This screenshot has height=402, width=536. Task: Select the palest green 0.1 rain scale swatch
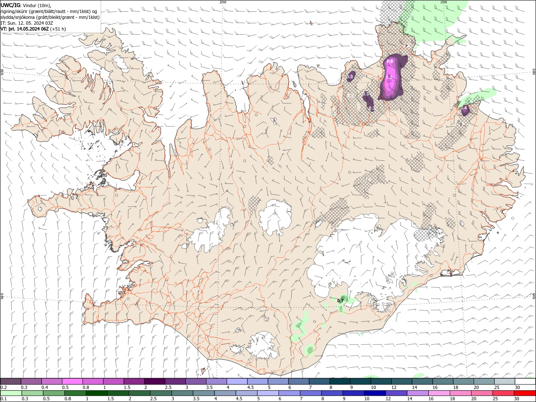11,393
